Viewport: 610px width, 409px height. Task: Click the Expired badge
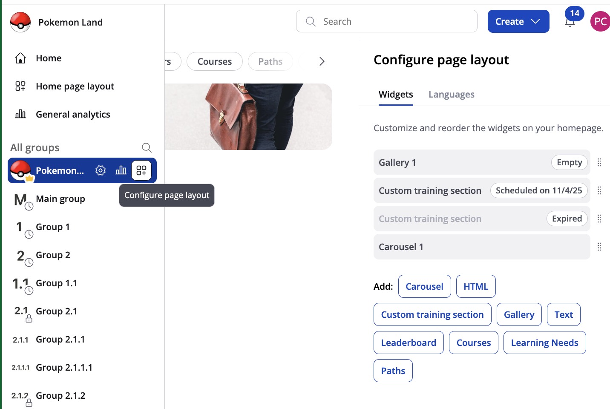(567, 219)
